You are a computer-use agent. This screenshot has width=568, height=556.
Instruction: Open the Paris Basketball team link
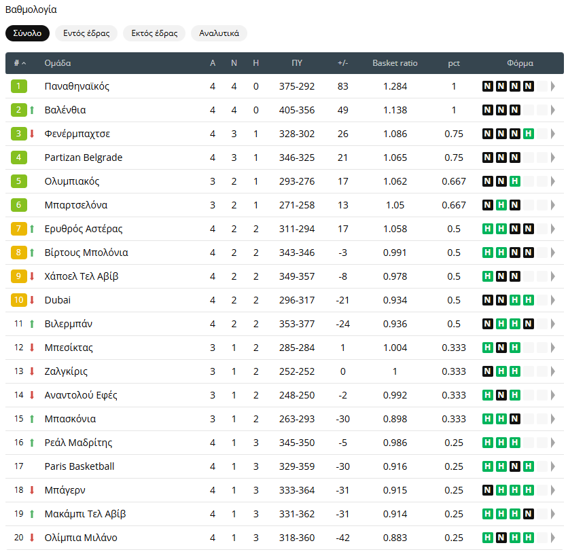click(x=79, y=466)
